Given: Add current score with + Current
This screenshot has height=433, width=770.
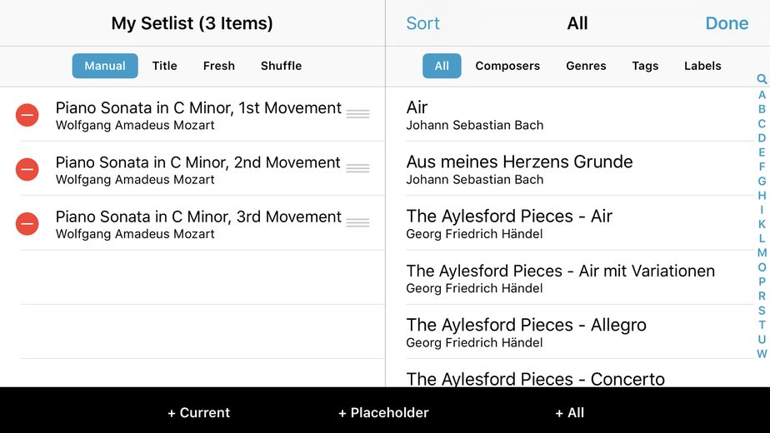Looking at the screenshot, I should pos(198,412).
